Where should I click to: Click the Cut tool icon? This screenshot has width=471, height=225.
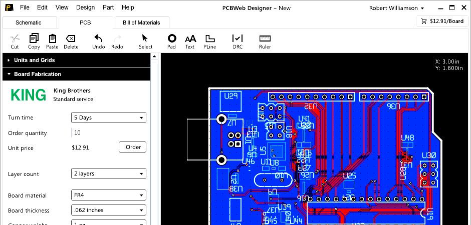(x=15, y=38)
